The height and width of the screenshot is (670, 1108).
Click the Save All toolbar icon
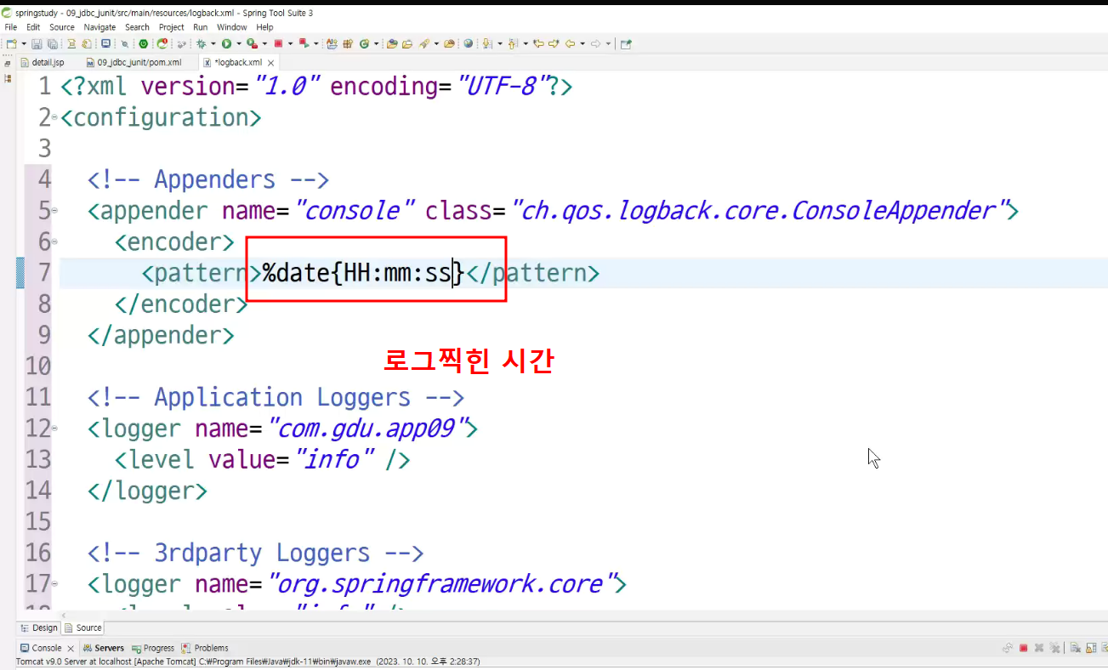pyautogui.click(x=51, y=43)
